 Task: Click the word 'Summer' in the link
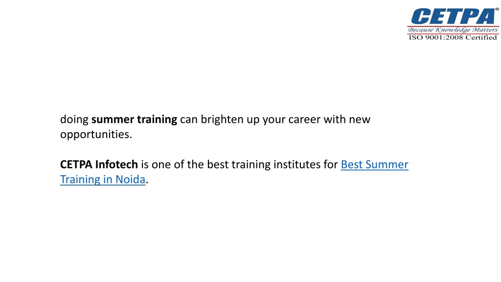(x=387, y=164)
